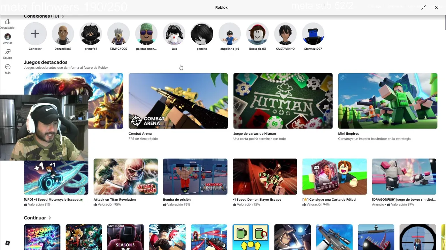The height and width of the screenshot is (250, 446).
Task: Click the Windows logo at bottom-left corner
Action: (8, 243)
